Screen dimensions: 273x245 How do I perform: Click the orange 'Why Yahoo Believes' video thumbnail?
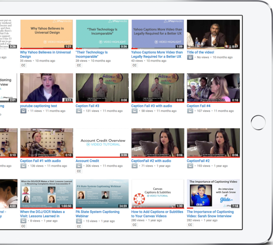tap(47, 34)
